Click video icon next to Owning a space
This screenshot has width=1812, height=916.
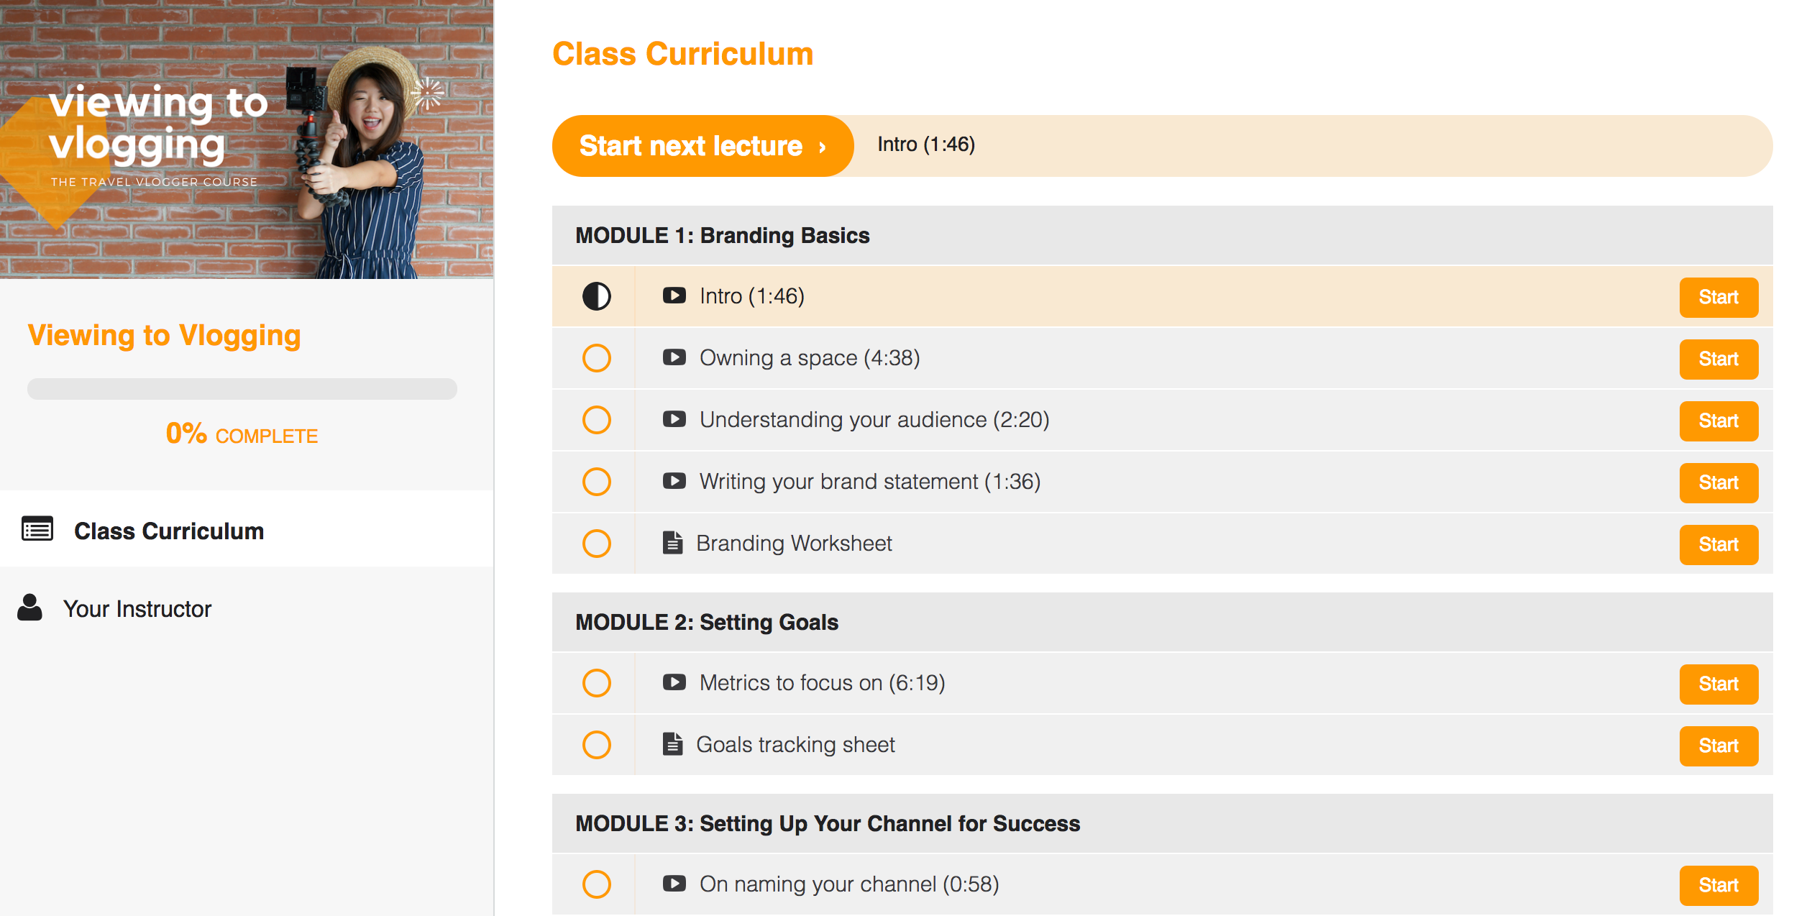(x=674, y=357)
